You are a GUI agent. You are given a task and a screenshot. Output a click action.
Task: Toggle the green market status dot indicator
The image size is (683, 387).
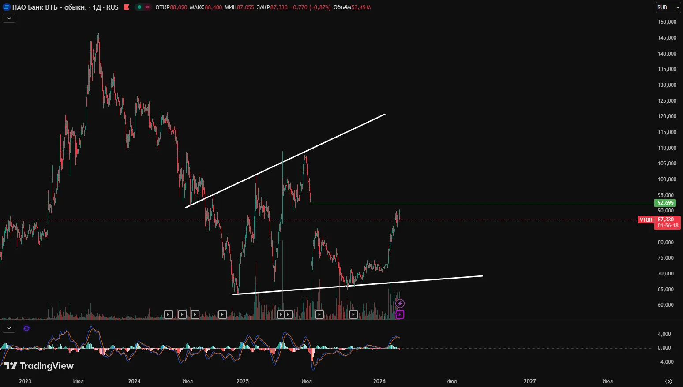tap(139, 7)
